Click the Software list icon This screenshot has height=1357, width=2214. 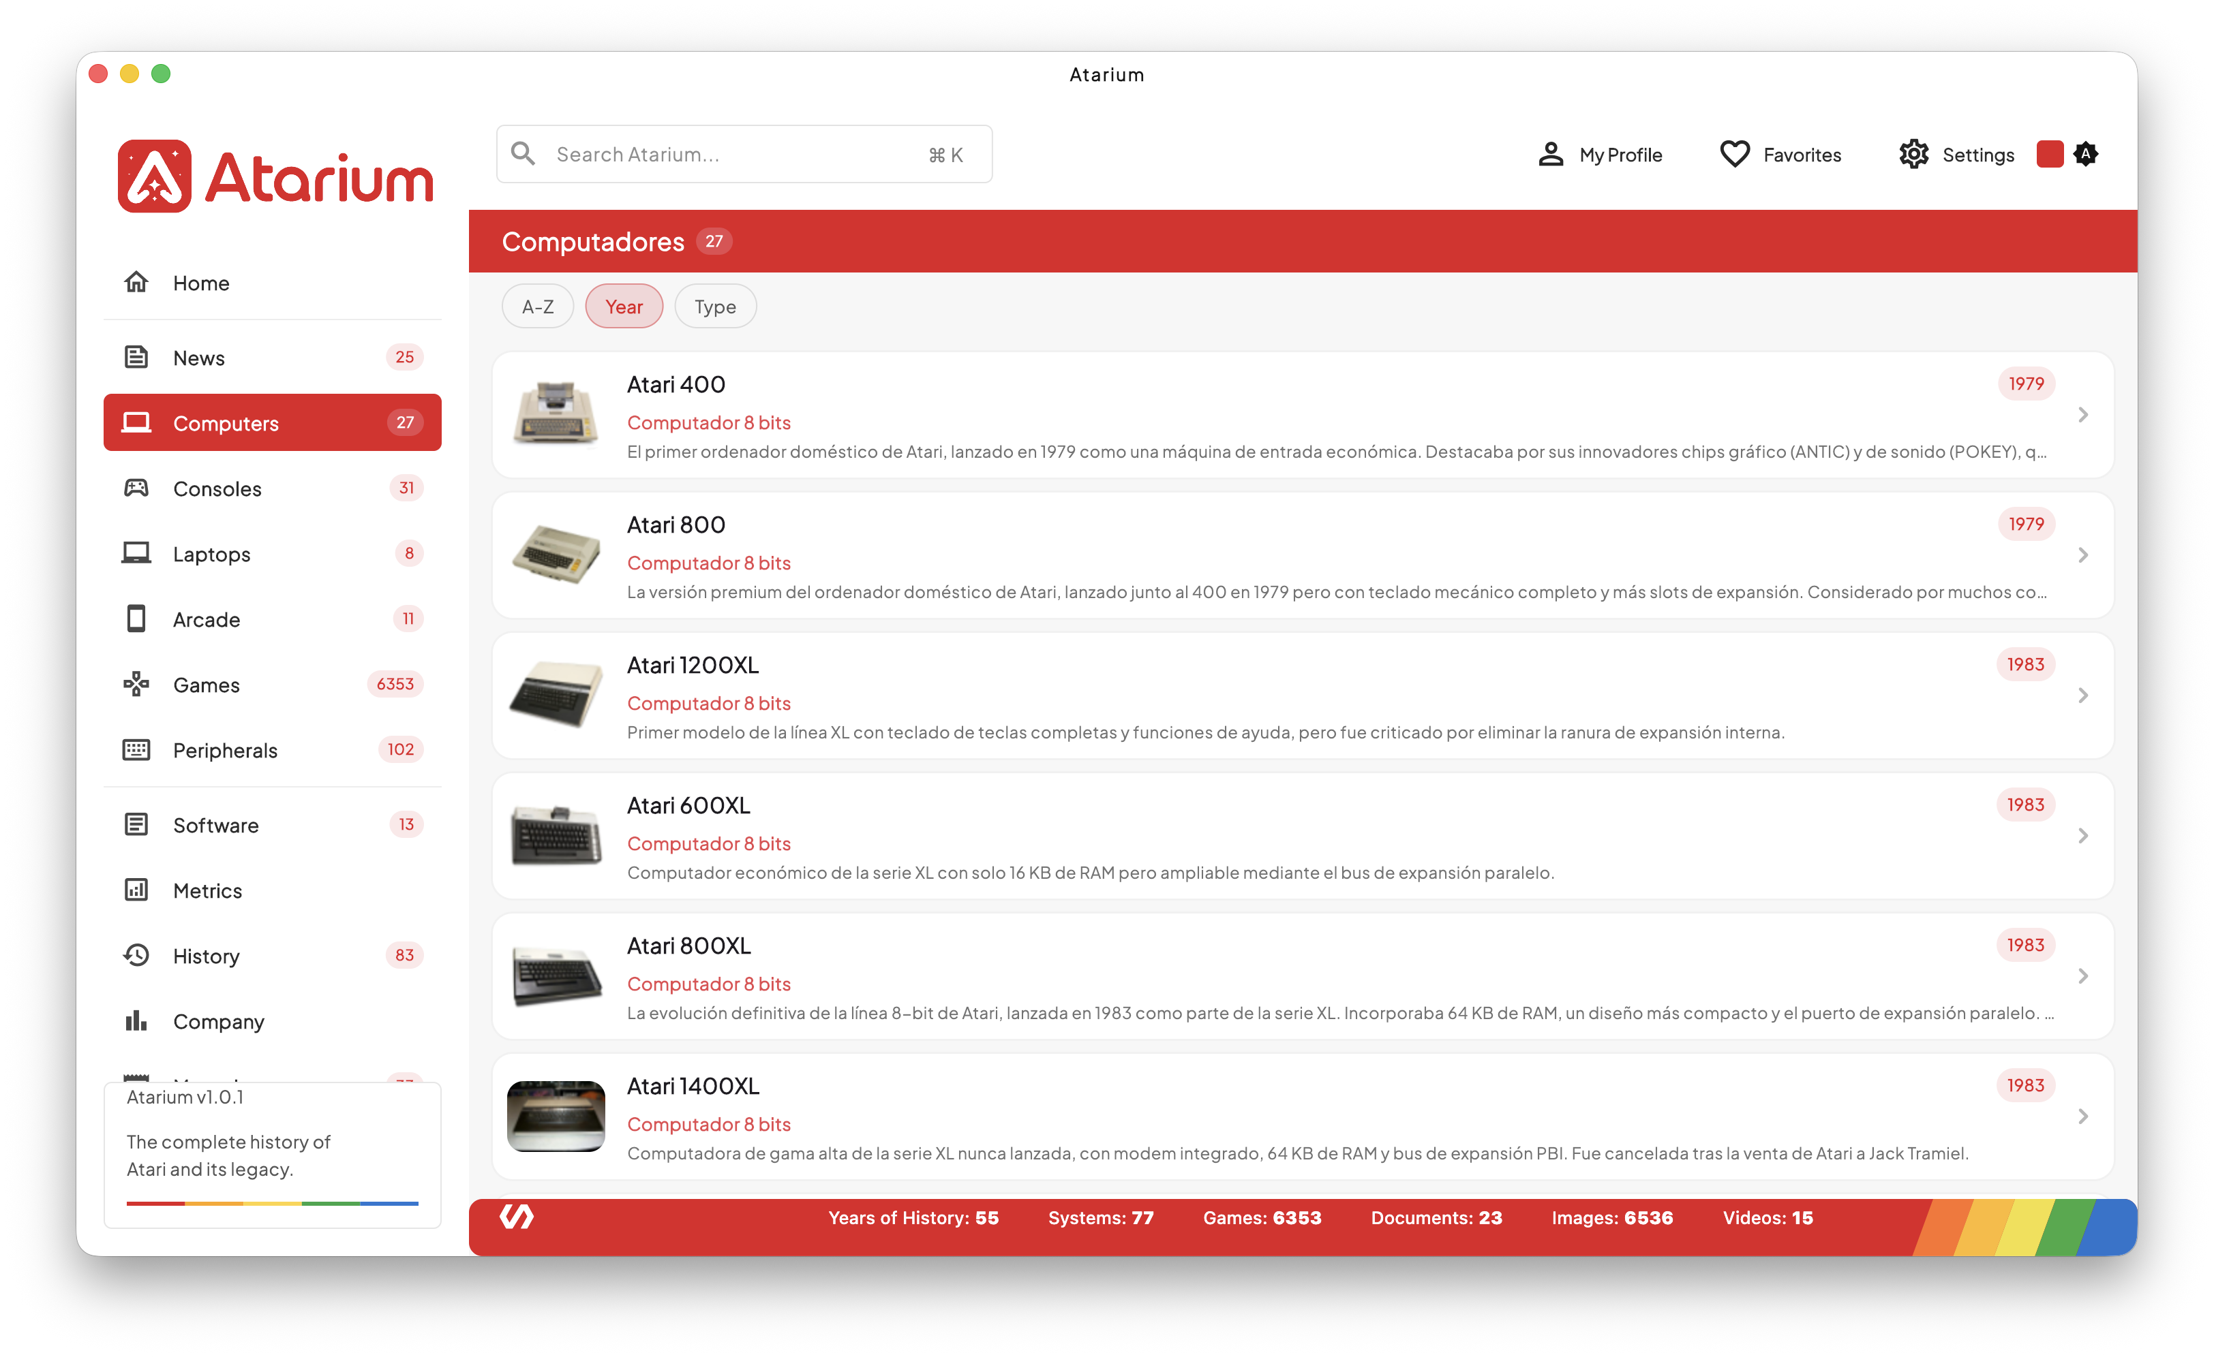click(136, 824)
